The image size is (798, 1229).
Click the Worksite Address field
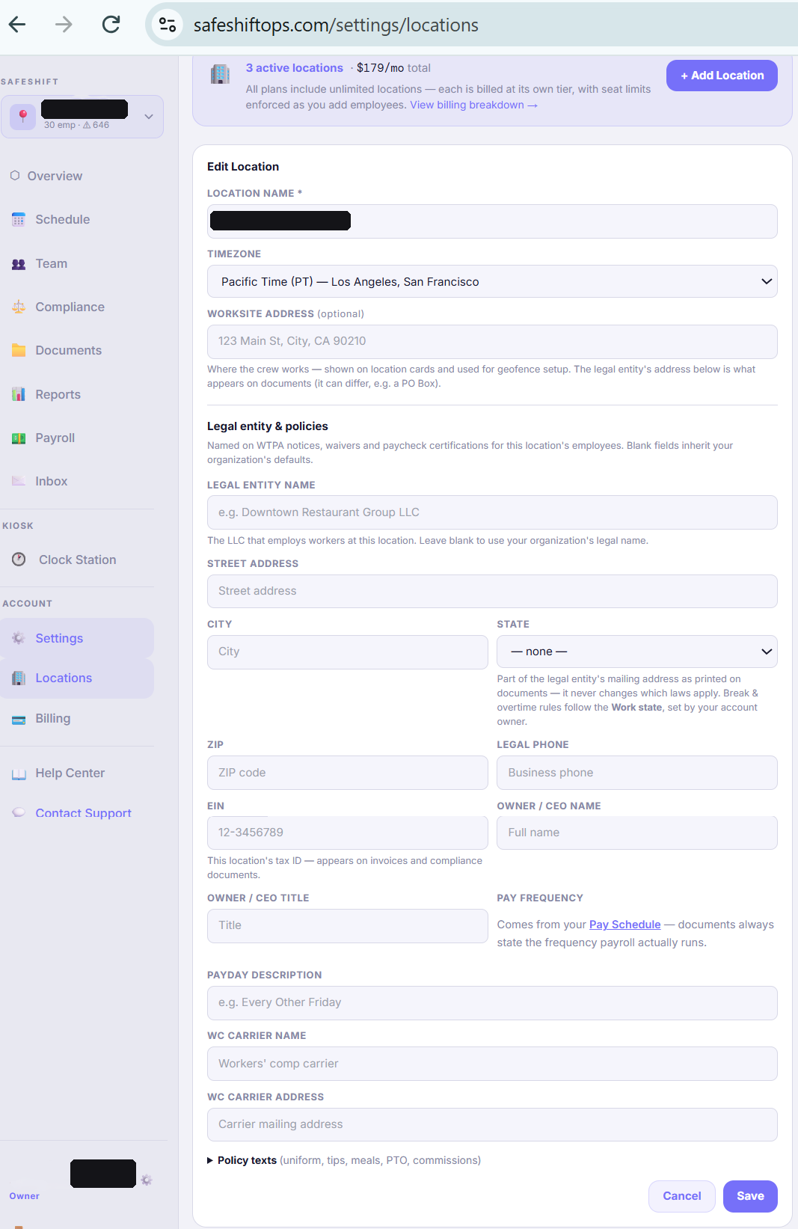point(492,341)
